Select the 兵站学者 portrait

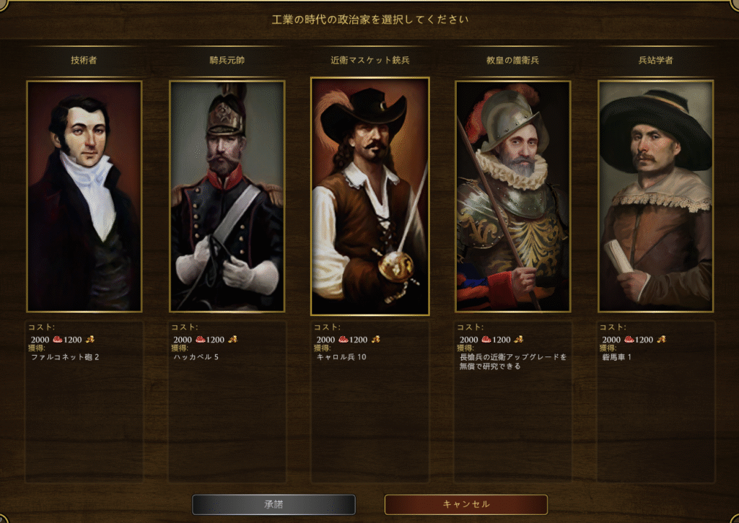tap(655, 196)
